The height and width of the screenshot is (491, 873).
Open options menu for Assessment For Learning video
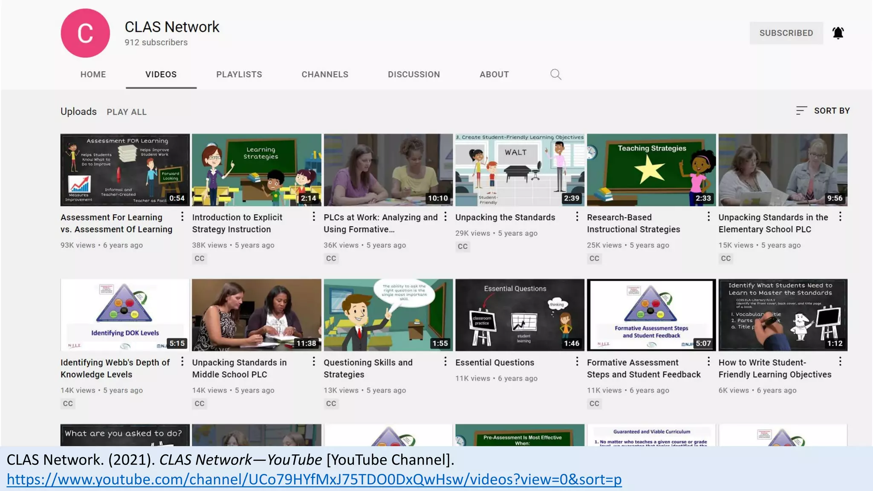point(182,217)
